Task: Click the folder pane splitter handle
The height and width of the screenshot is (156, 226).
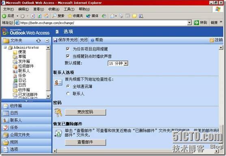Action: pyautogui.click(x=26, y=101)
